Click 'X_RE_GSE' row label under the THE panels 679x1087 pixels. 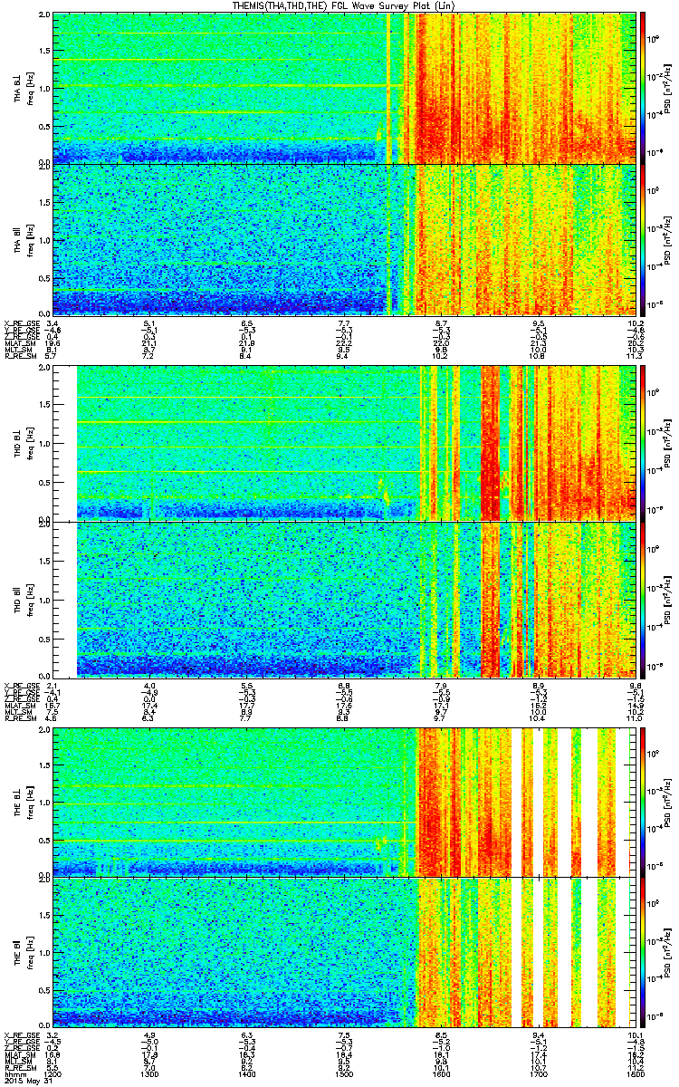(x=20, y=1034)
